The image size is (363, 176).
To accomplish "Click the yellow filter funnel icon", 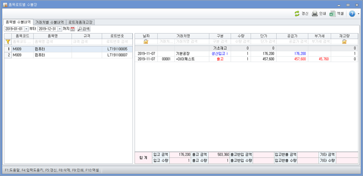I will click(x=8, y=42).
